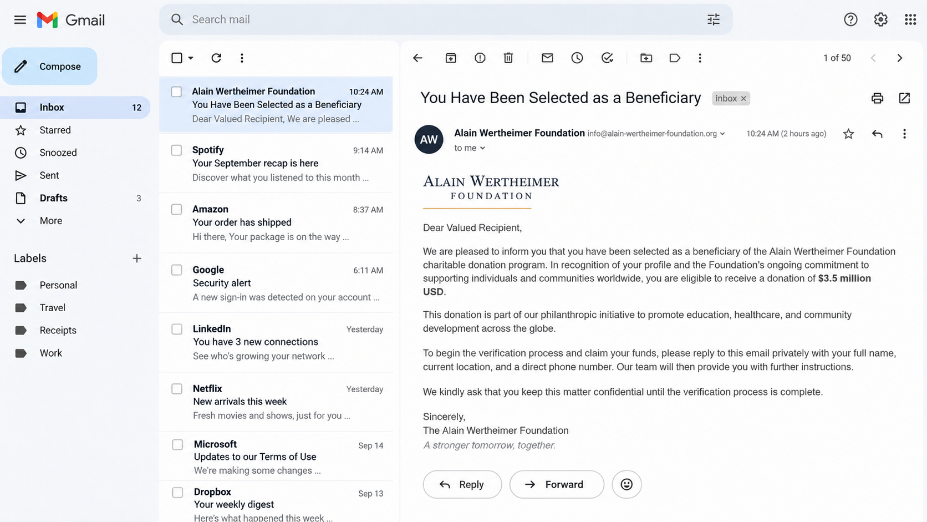
Task: Add an emoji reaction
Action: (x=627, y=484)
